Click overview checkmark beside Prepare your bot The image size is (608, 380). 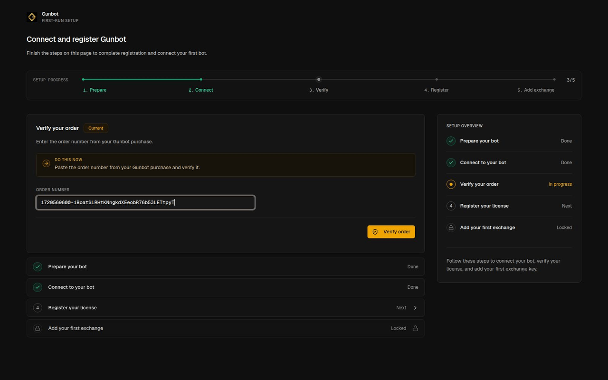click(x=451, y=141)
